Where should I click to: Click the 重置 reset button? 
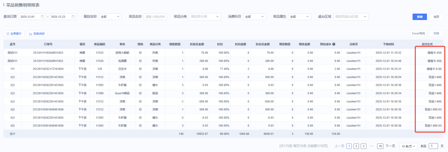(x=436, y=17)
